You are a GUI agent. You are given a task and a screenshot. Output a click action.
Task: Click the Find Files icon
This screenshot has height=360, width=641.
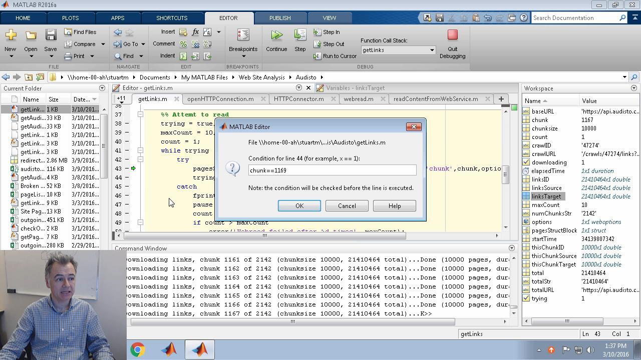click(80, 32)
